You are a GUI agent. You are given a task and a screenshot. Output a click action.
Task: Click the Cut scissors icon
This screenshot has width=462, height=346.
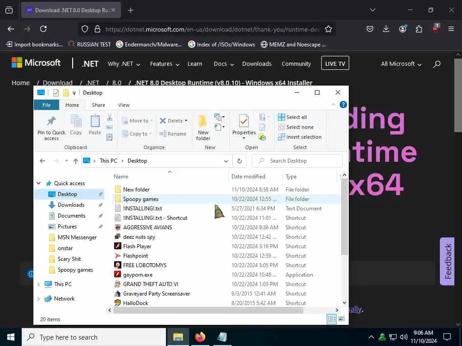110,118
